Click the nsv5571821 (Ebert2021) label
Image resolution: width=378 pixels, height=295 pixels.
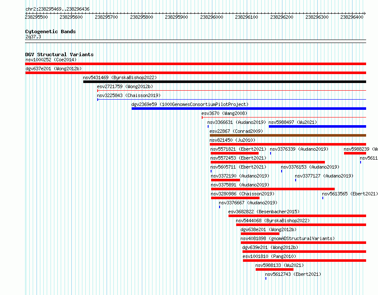tap(238, 149)
